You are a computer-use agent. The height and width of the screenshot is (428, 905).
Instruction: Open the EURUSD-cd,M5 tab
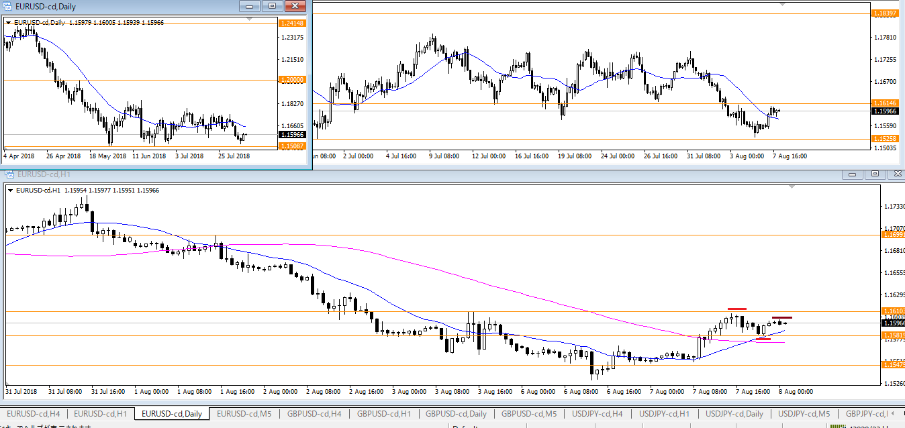click(x=244, y=414)
